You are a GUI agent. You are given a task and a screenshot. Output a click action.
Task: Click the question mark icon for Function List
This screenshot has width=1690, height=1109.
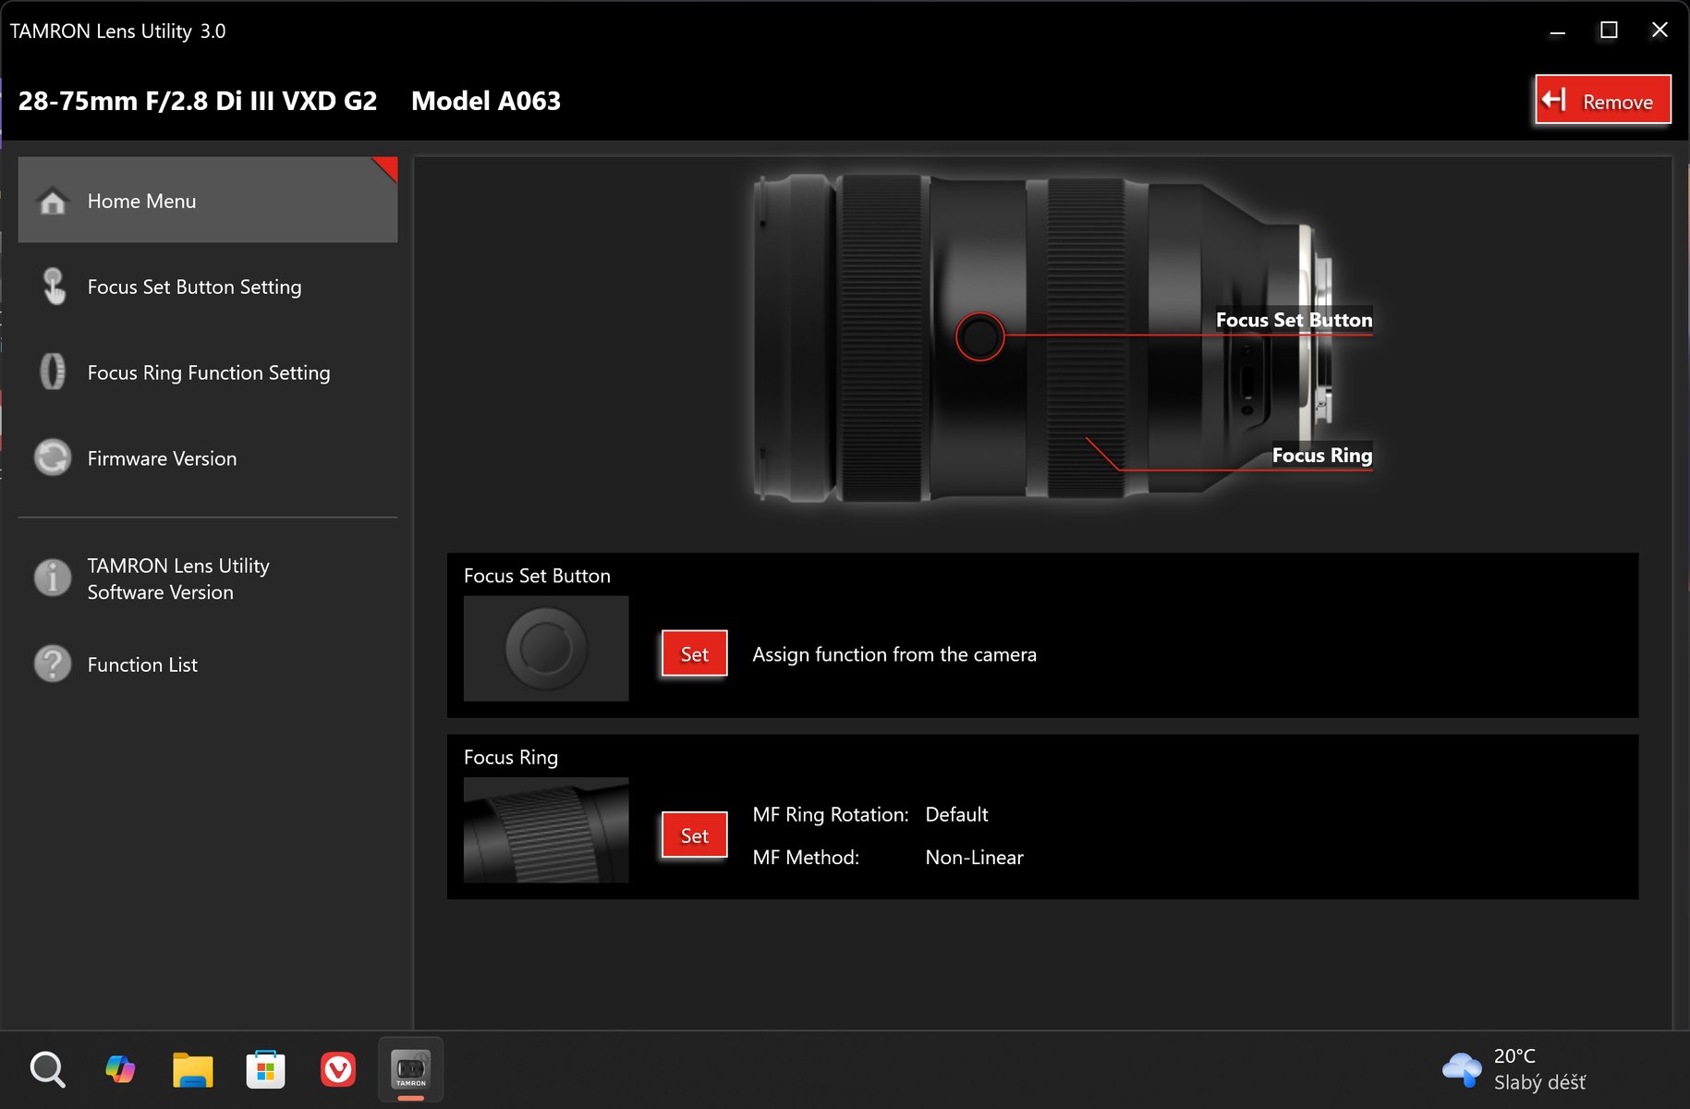53,664
